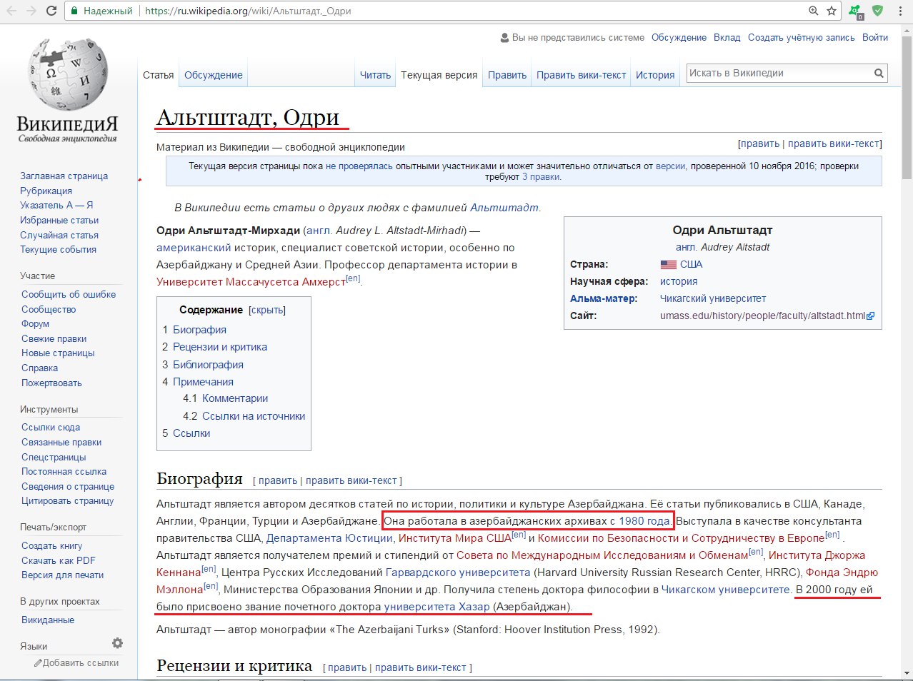Open the '1980 года' link
Screen dimensions: 913x681
click(x=644, y=521)
